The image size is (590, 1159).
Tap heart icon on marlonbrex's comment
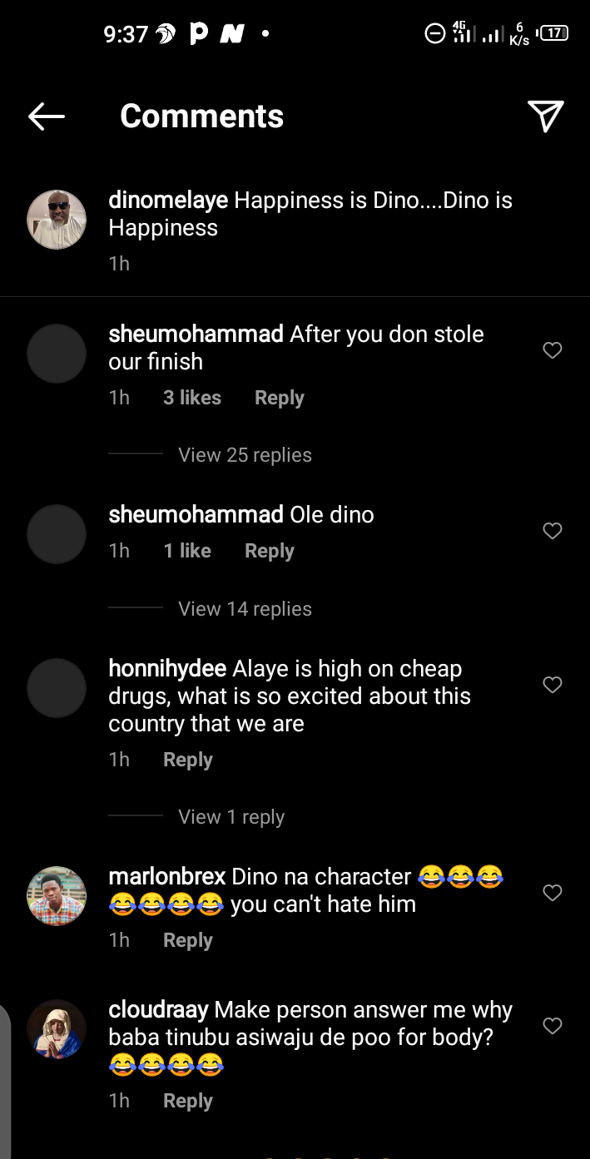pyautogui.click(x=553, y=893)
